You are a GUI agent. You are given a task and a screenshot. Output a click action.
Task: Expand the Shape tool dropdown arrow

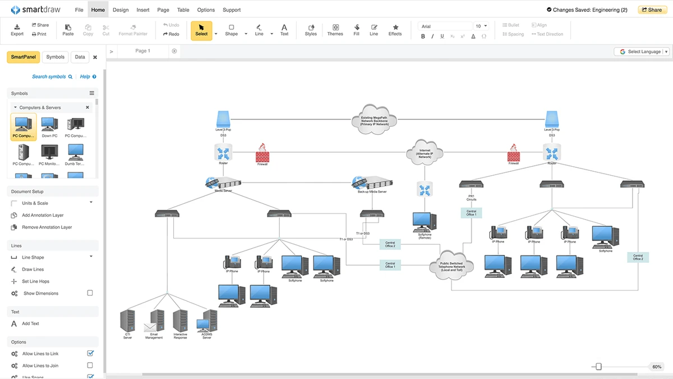[246, 34]
